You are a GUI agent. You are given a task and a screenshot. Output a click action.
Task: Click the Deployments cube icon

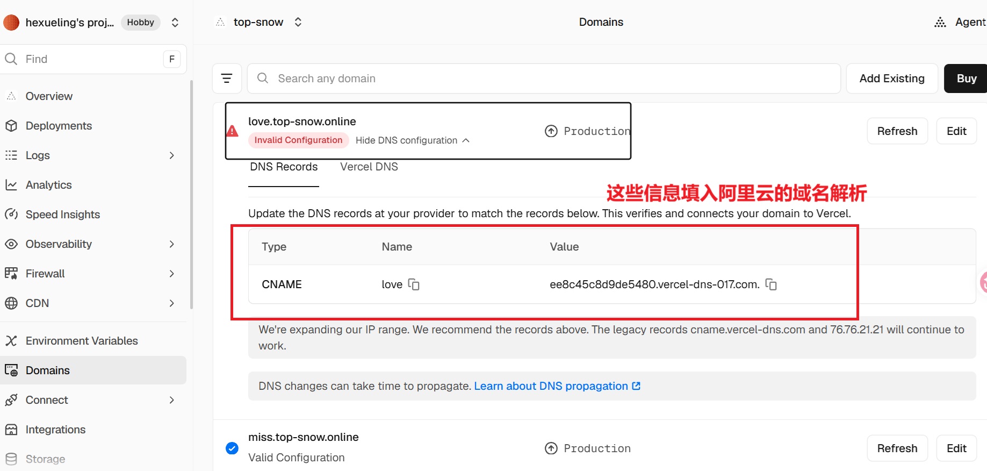point(11,126)
